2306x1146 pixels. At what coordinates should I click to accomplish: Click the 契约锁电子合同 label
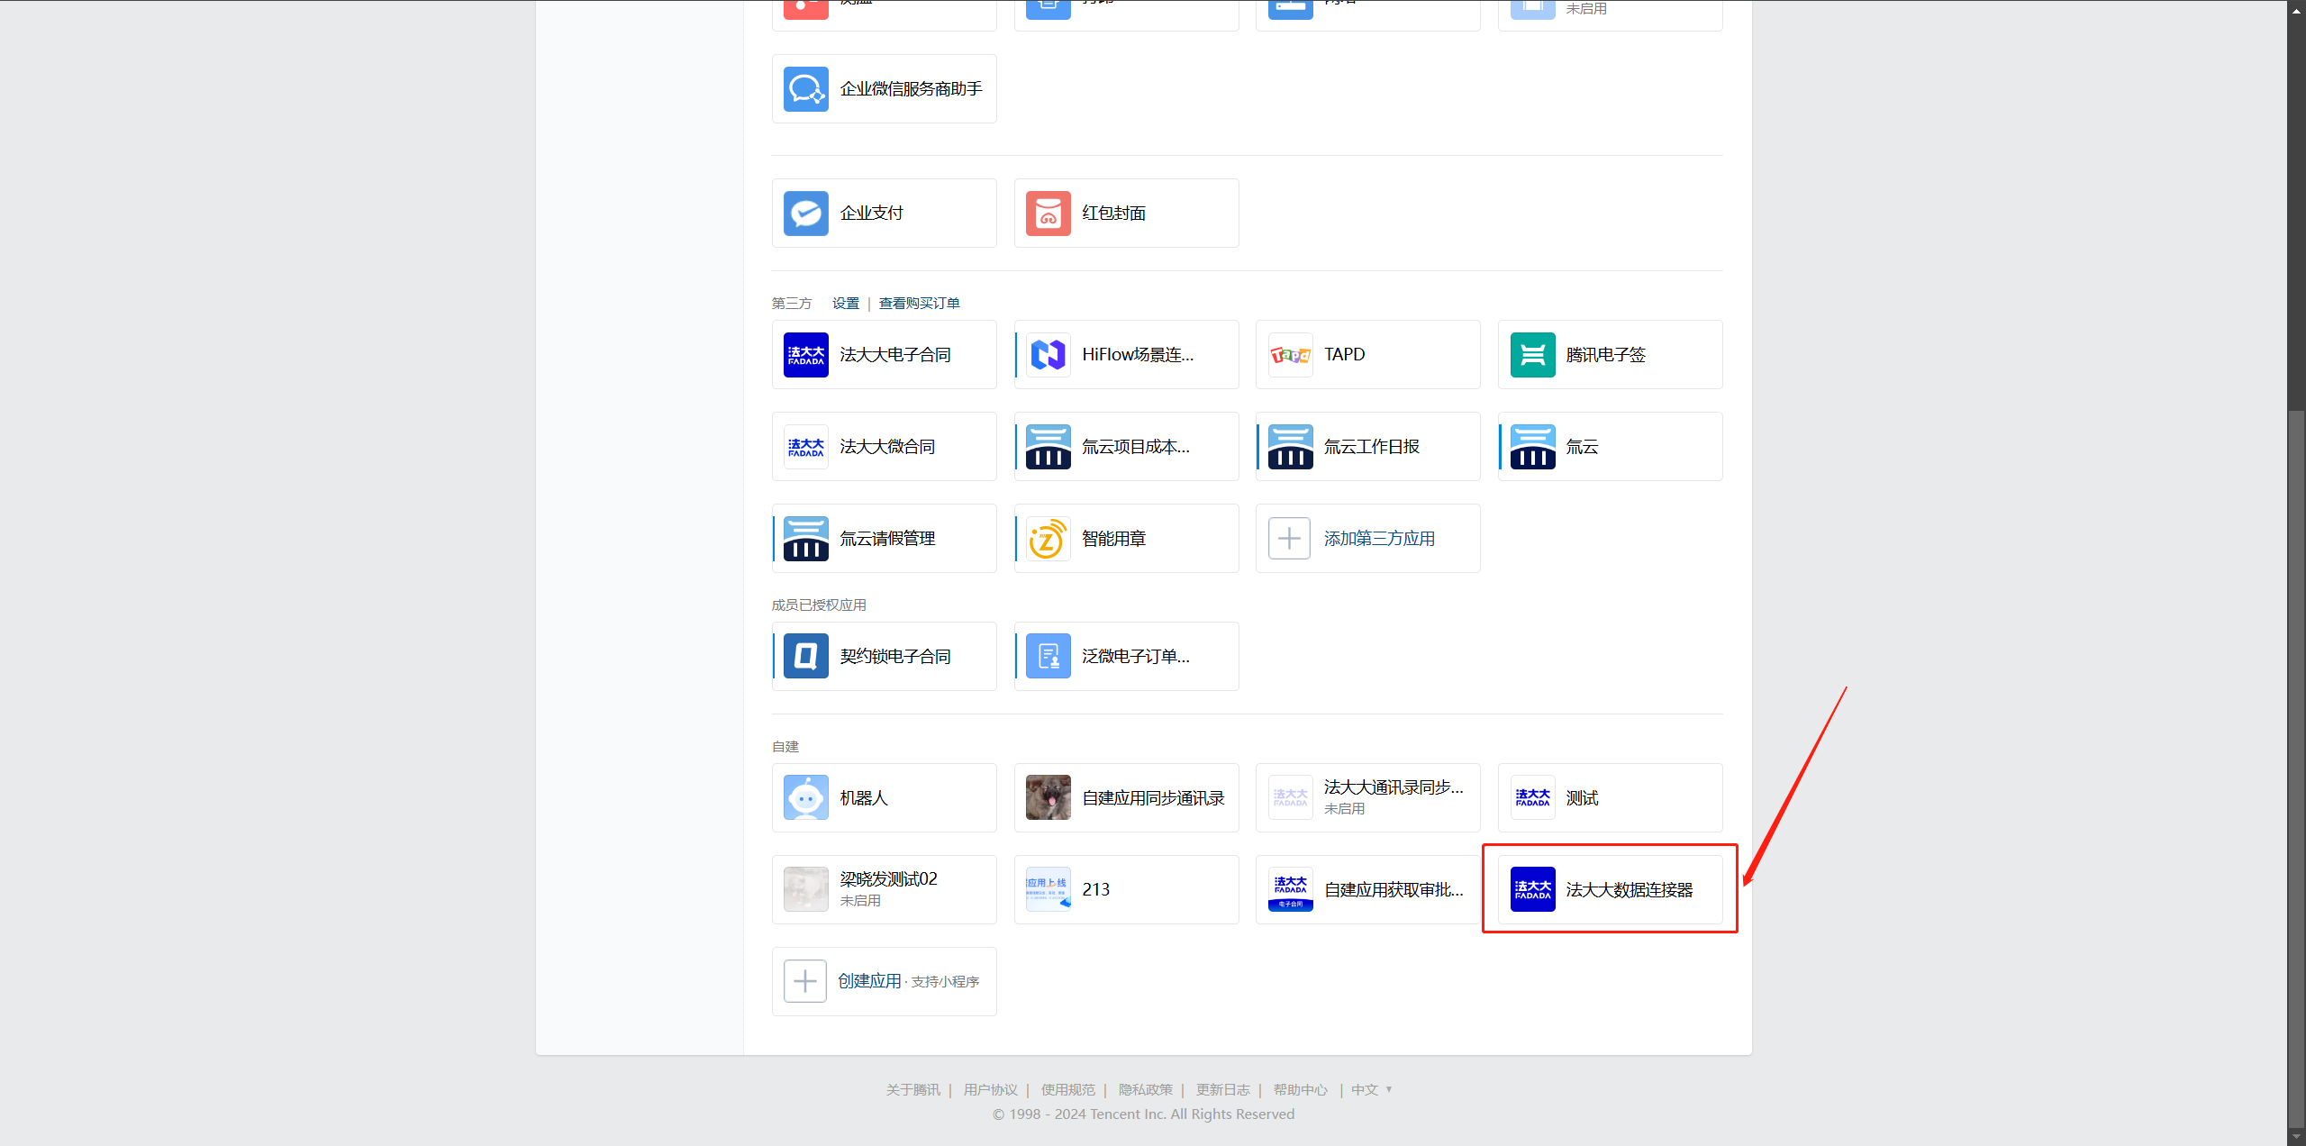(894, 657)
